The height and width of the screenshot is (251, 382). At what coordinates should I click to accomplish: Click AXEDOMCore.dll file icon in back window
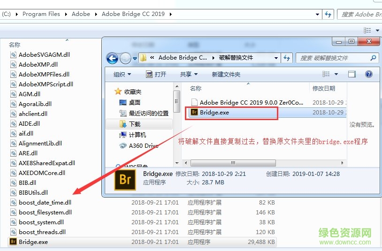pos(13,173)
